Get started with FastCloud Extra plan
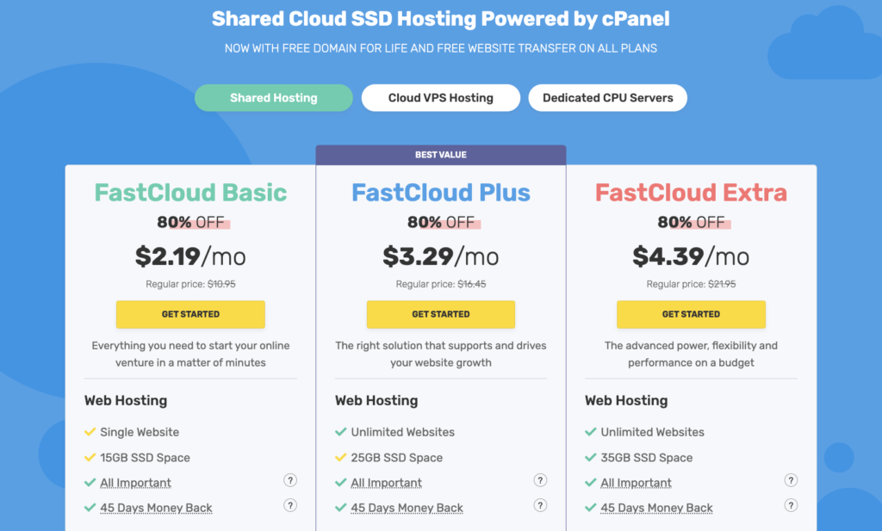882x531 pixels. click(692, 314)
